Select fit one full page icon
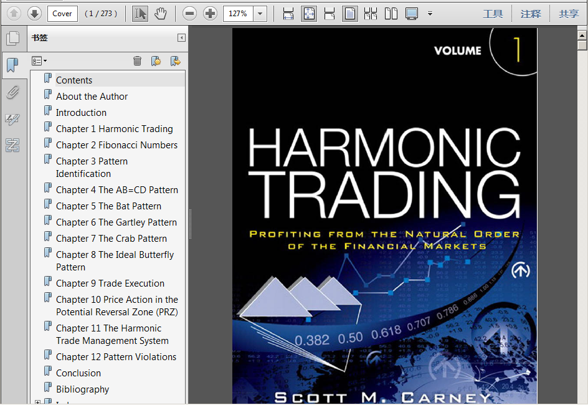The width and height of the screenshot is (588, 405). (x=309, y=14)
